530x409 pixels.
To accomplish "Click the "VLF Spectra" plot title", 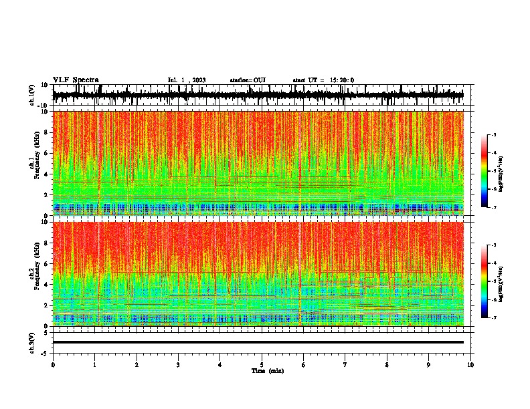I will click(x=76, y=80).
